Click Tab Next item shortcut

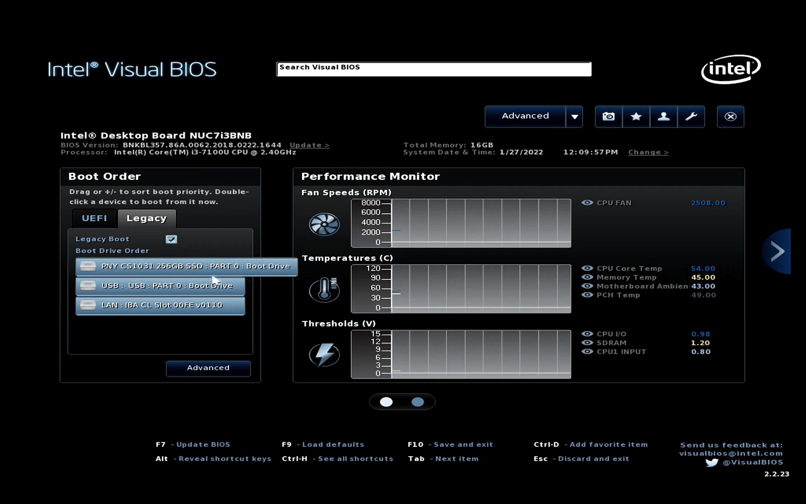click(x=443, y=459)
